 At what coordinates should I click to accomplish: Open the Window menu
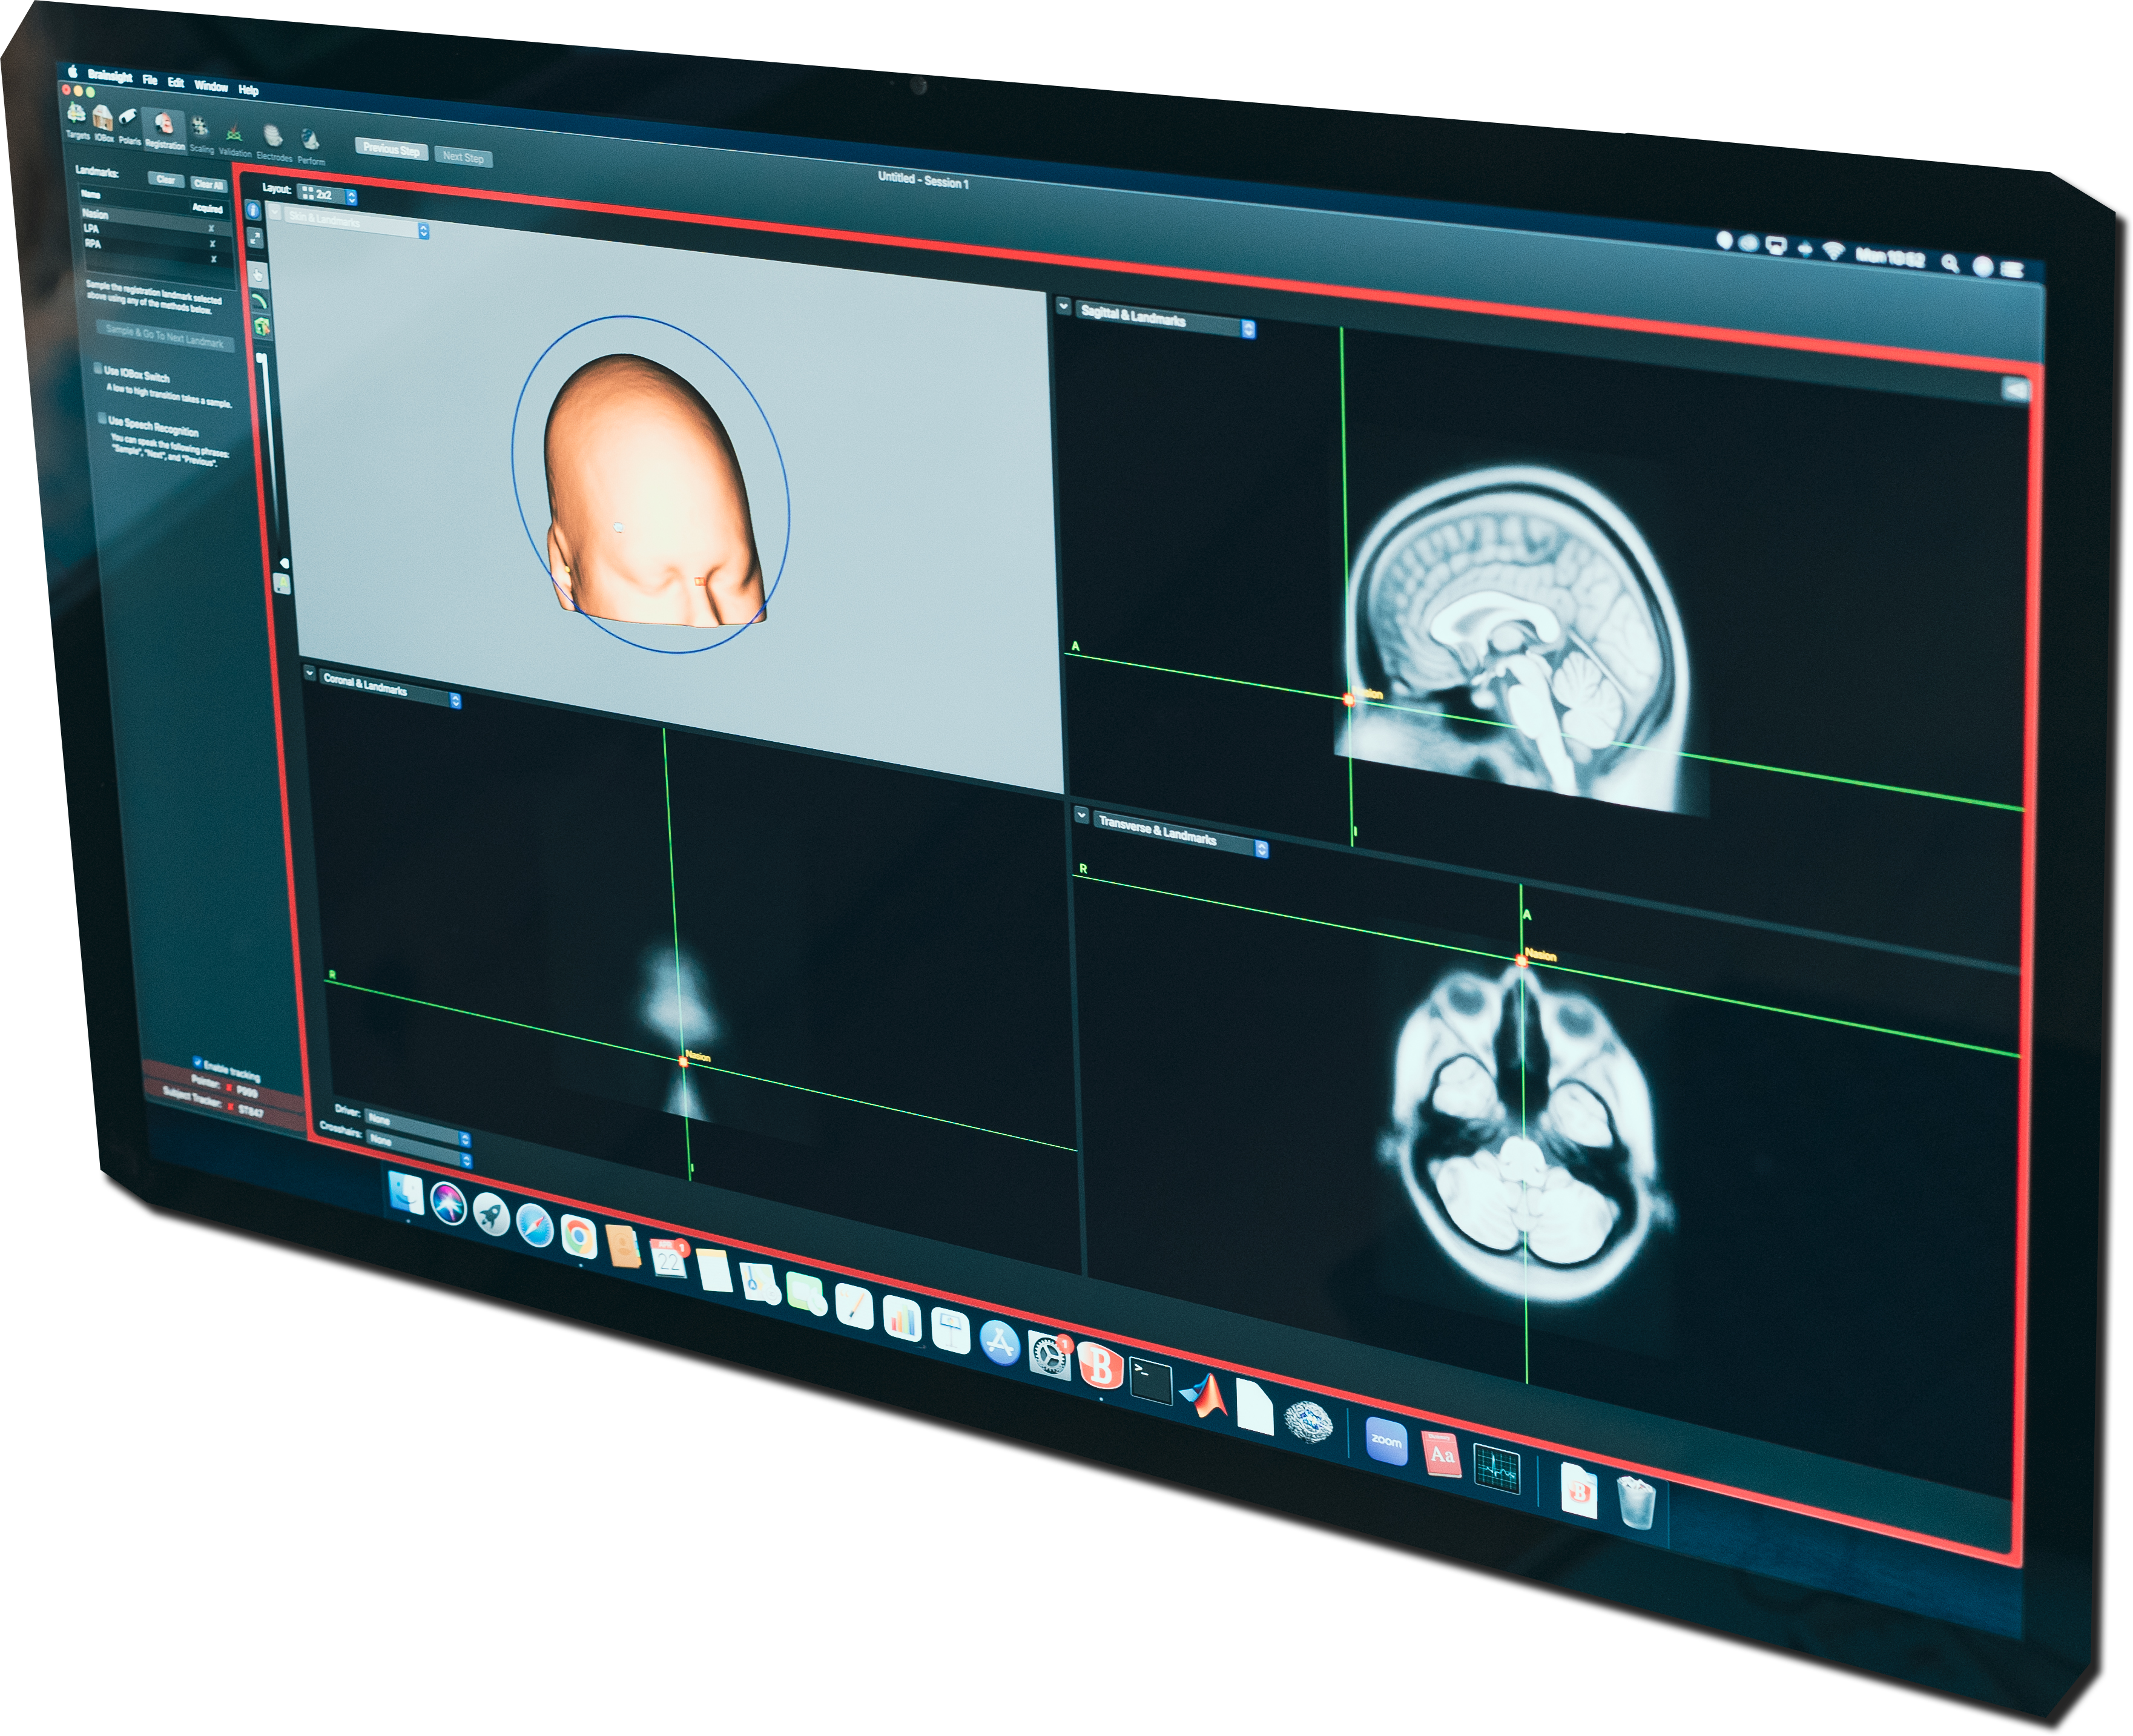pyautogui.click(x=211, y=86)
